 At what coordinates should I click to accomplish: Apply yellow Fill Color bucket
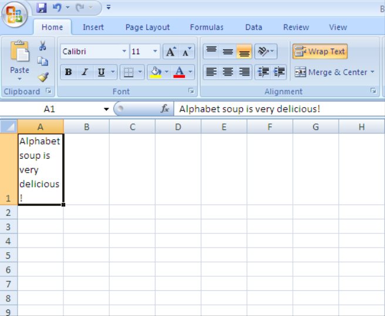156,72
